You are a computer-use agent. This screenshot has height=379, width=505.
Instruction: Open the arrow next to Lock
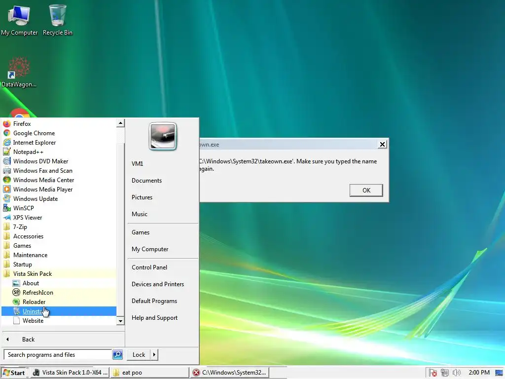click(154, 354)
